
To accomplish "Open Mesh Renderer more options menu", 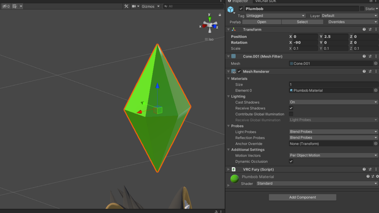I will (376, 72).
